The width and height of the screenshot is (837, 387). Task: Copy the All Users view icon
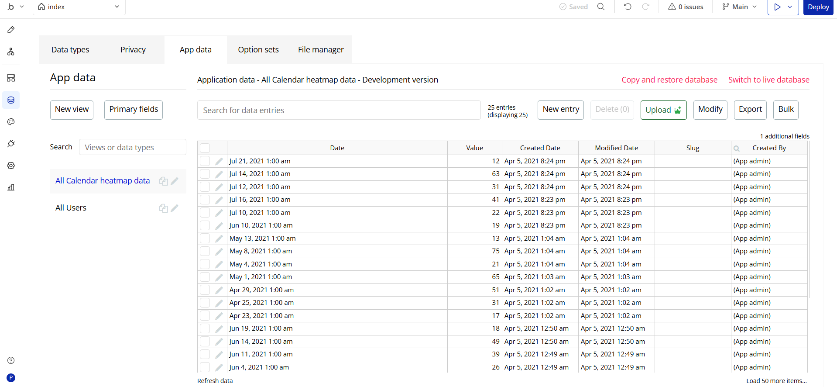163,208
